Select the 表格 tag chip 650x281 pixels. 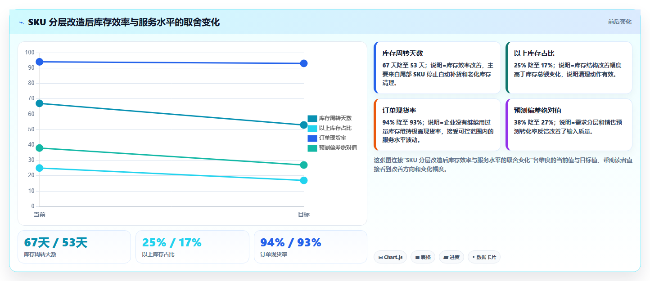[x=423, y=257]
